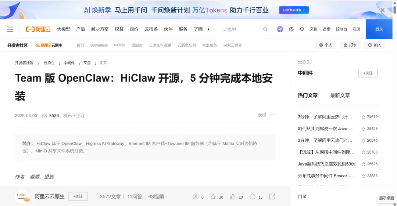Screen dimensions: 397x206
Task: Select the 容器服务 sub-navigation tab
Action: pyautogui.click(x=210, y=45)
